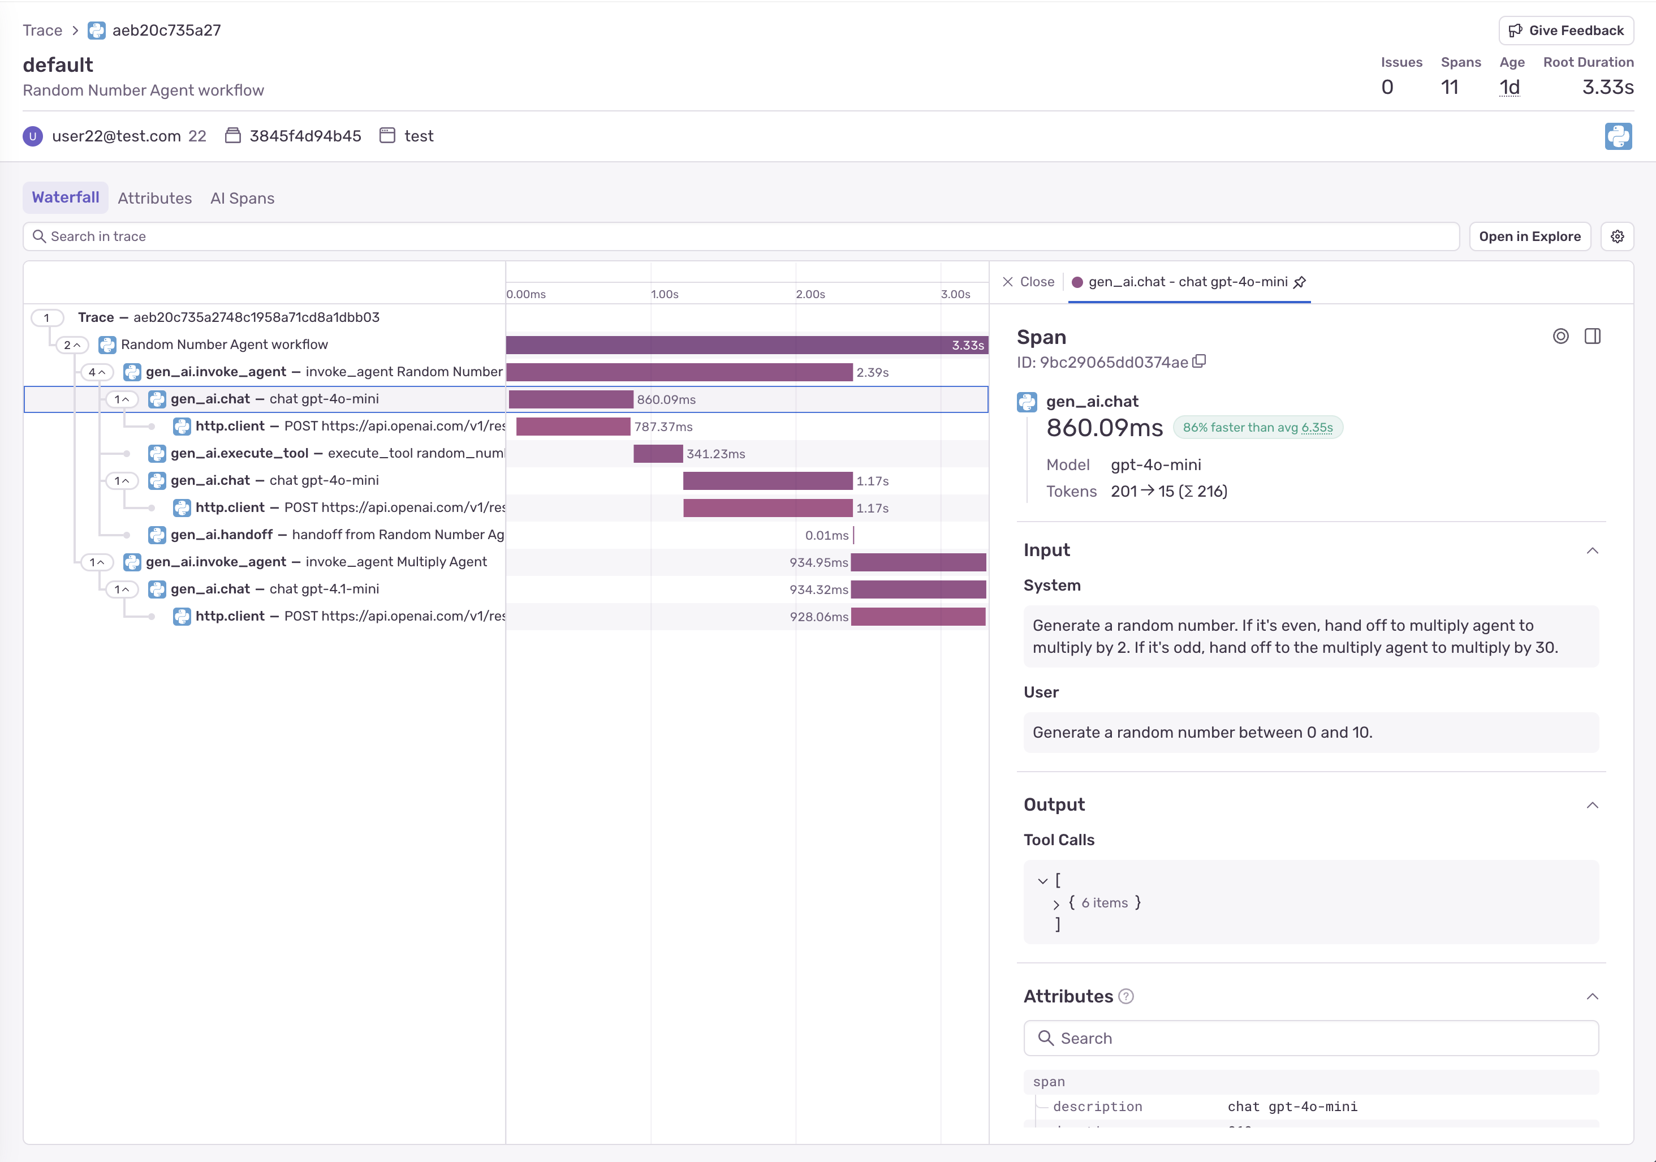Collapse the Random Number Agent workflow node
This screenshot has height=1162, width=1656.
point(71,345)
